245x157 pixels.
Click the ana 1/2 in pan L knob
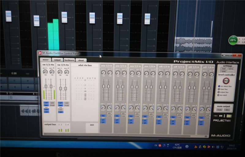tap(103, 108)
